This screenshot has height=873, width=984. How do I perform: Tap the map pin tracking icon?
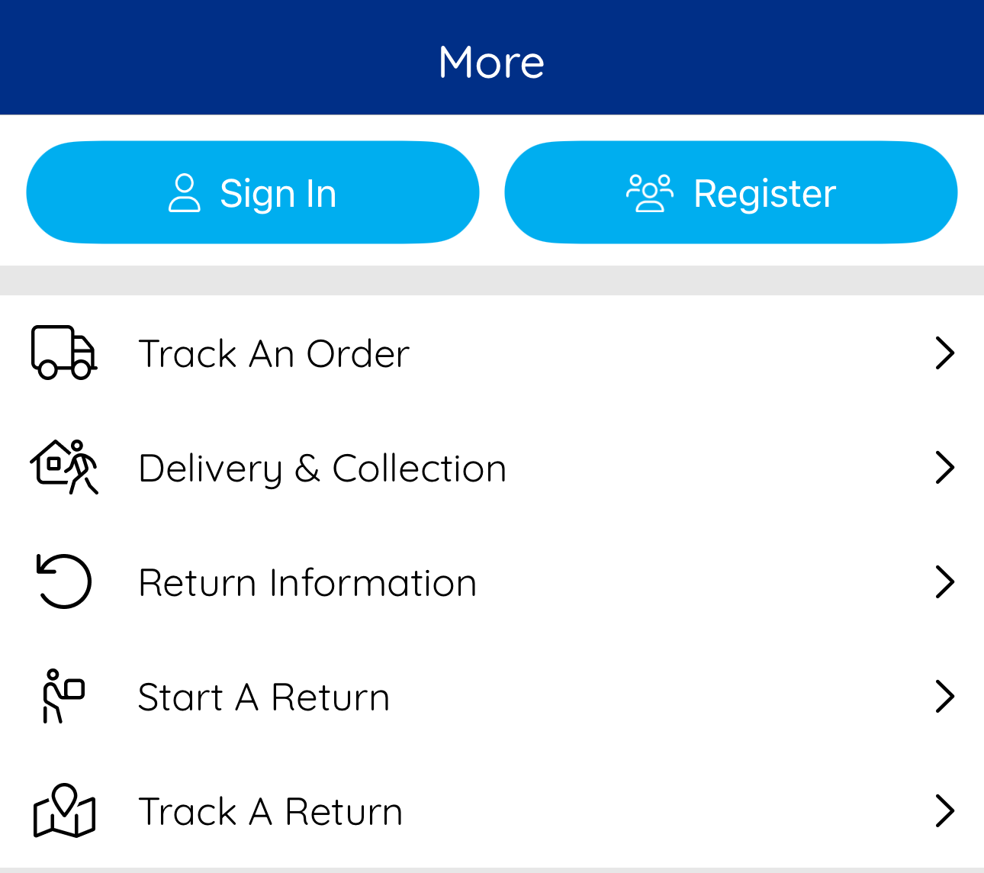[x=64, y=810]
